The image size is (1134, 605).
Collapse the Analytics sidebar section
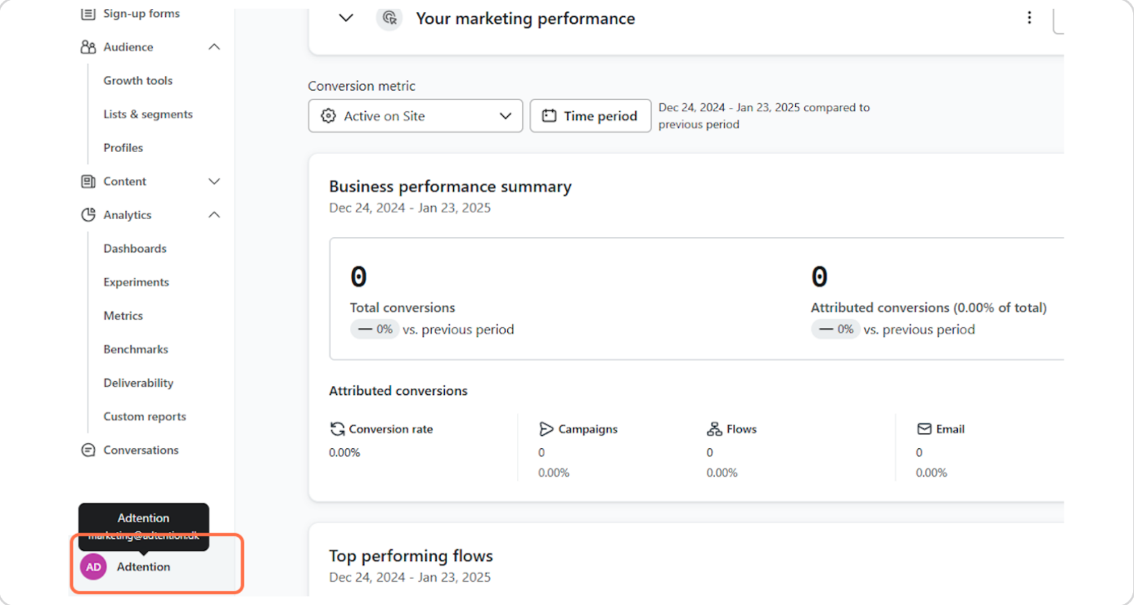(x=214, y=215)
